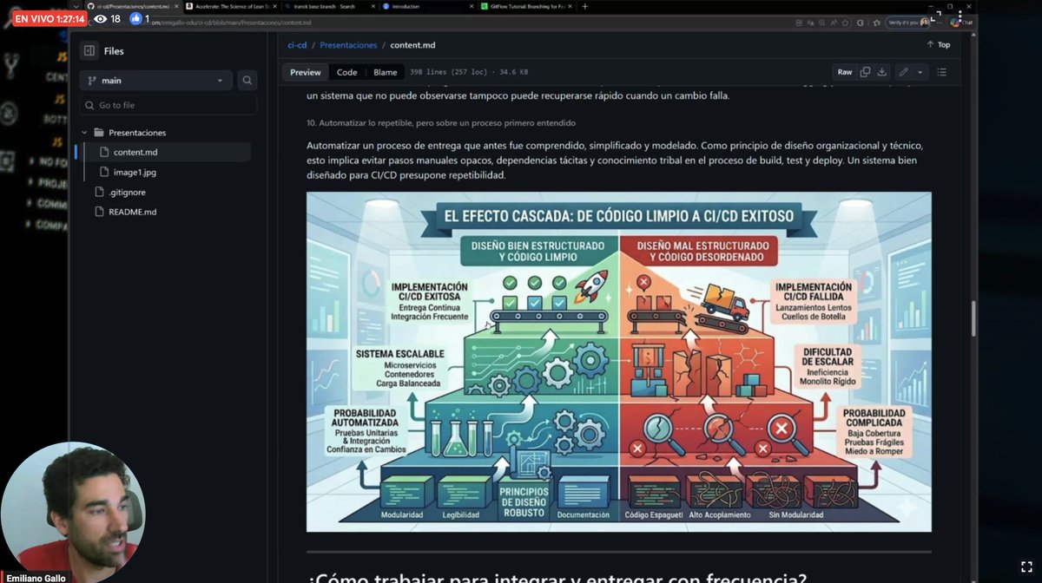Open more edit options dropdown arrow
This screenshot has width=1042, height=583.
920,72
